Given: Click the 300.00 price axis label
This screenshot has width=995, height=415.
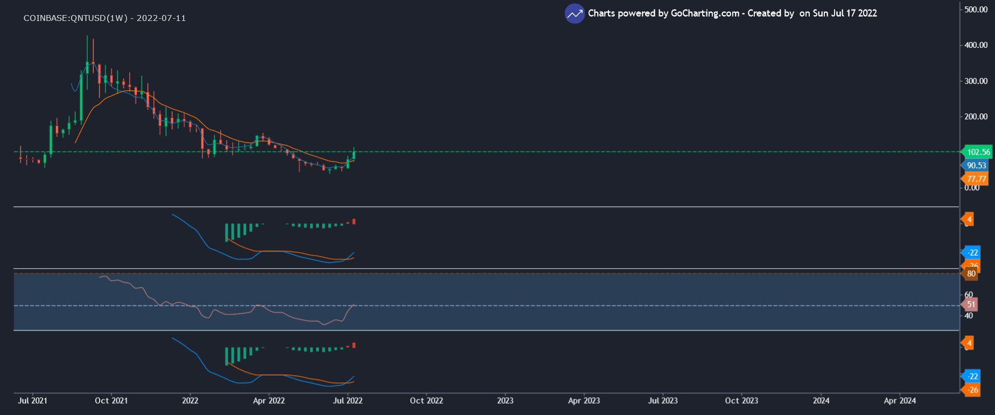Looking at the screenshot, I should [976, 81].
